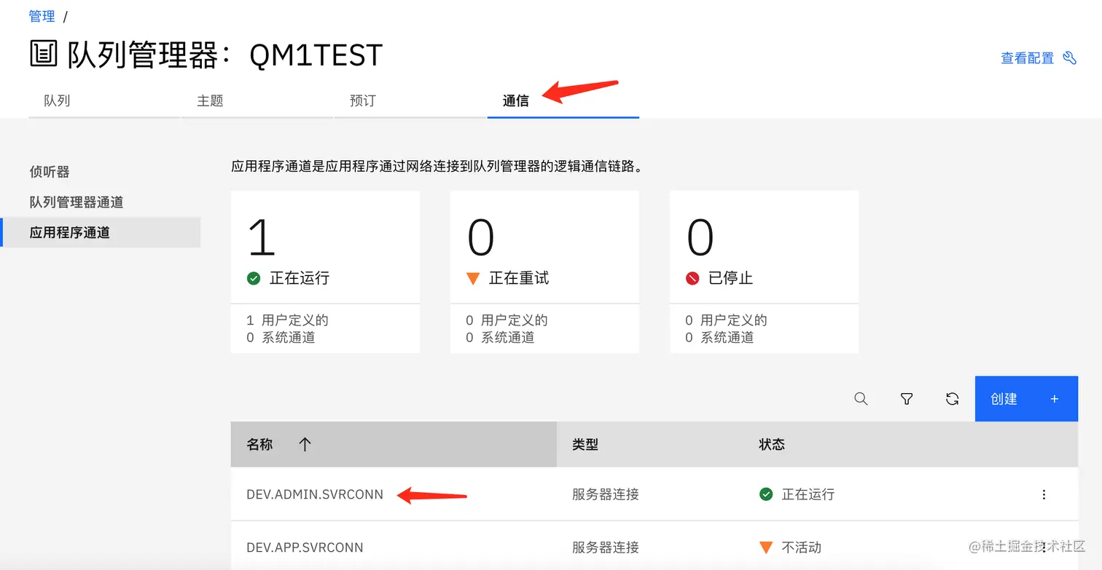Image resolution: width=1102 pixels, height=570 pixels.
Task: Open the DEV.ADMIN.SVRCONN channel row
Action: [x=315, y=494]
